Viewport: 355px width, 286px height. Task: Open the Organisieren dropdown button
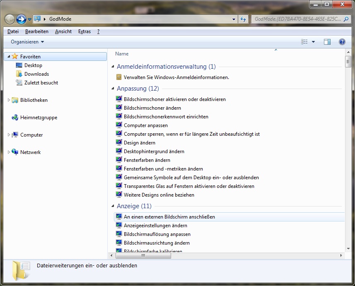coord(27,42)
